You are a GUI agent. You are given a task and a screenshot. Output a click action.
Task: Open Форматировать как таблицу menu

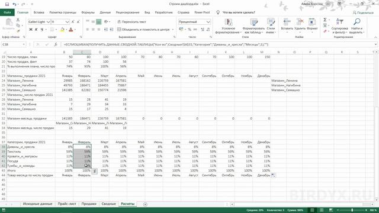[253, 26]
